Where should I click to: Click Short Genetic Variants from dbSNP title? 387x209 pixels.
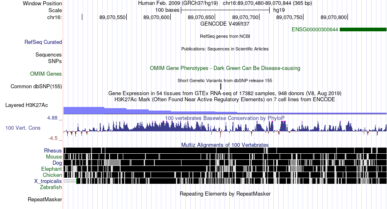(x=225, y=81)
